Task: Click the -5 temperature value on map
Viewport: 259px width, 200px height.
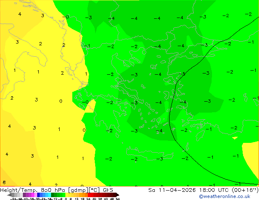Action: 182,74
